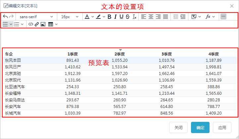Image resolution: width=239 pixels, height=139 pixels.
Task: Close the 编辑文本 dialog with X
Action: tap(232, 6)
